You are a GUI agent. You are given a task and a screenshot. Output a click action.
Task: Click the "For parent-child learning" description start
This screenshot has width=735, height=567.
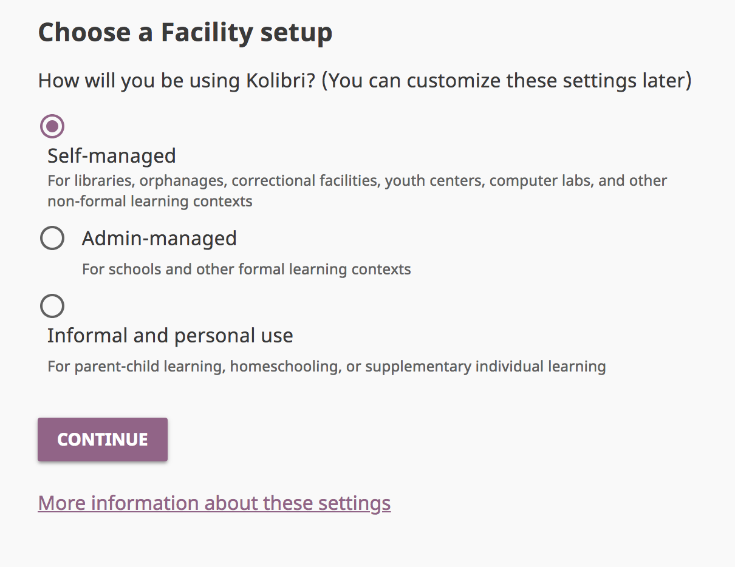coord(136,367)
